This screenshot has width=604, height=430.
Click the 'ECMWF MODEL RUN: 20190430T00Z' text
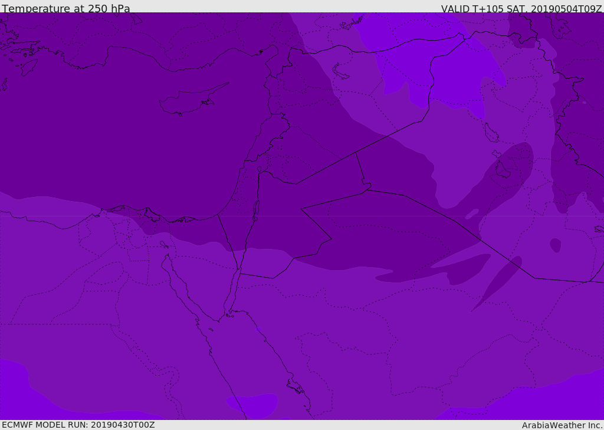pos(78,425)
